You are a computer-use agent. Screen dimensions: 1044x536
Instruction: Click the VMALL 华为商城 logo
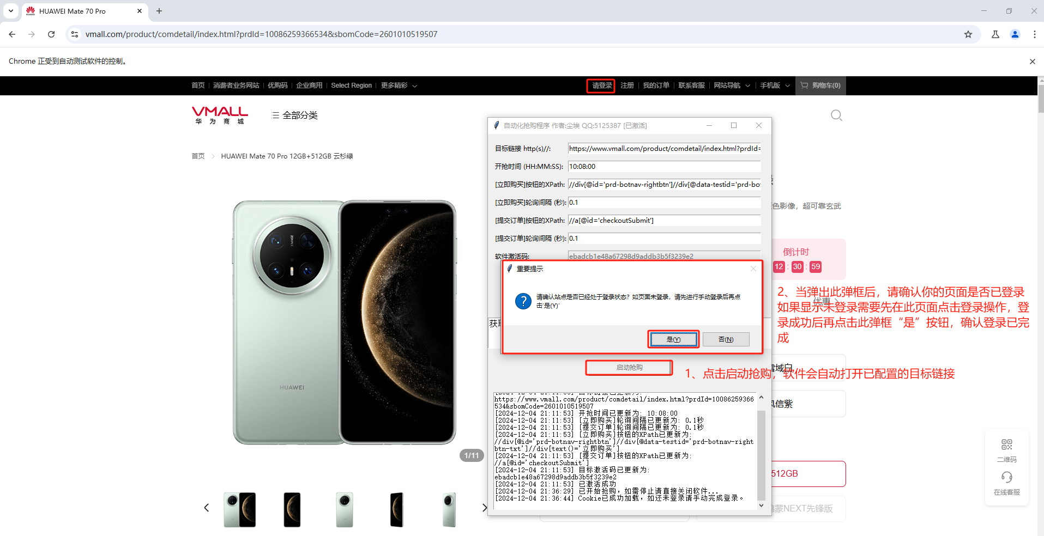tap(220, 115)
